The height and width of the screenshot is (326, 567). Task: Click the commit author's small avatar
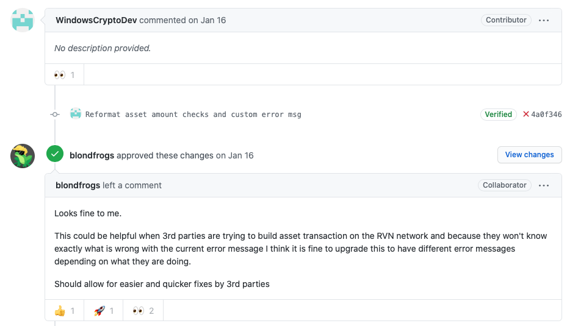click(76, 114)
